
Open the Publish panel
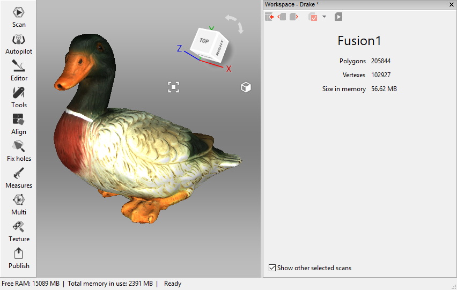(19, 258)
